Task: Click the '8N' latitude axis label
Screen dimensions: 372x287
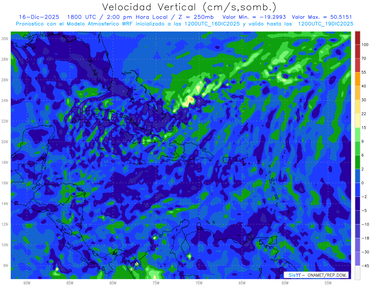Action: 6,265
